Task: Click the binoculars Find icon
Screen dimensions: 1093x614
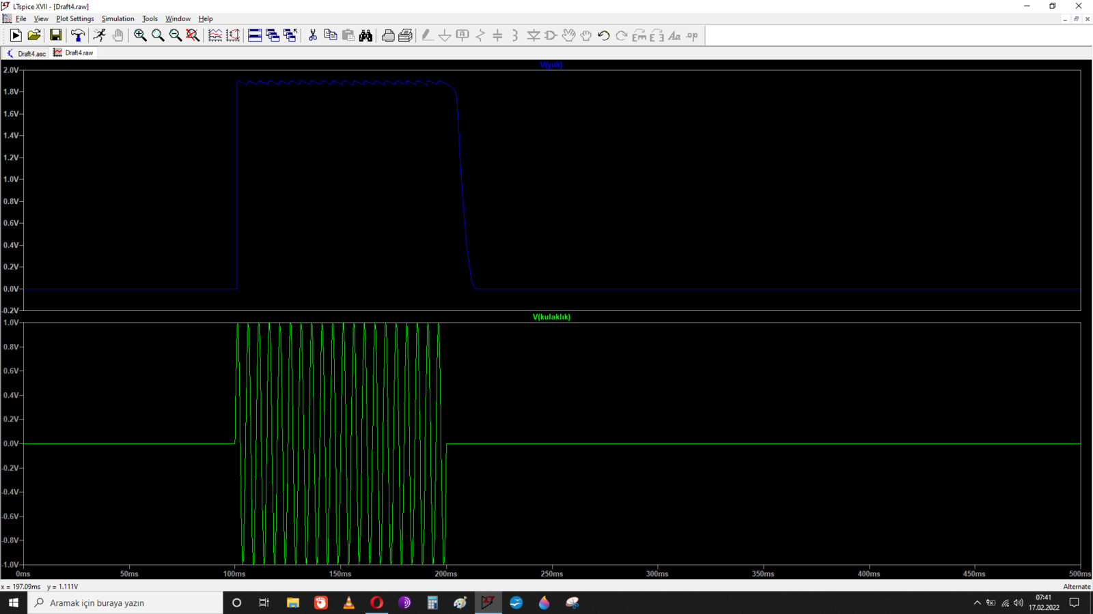Action: point(366,35)
